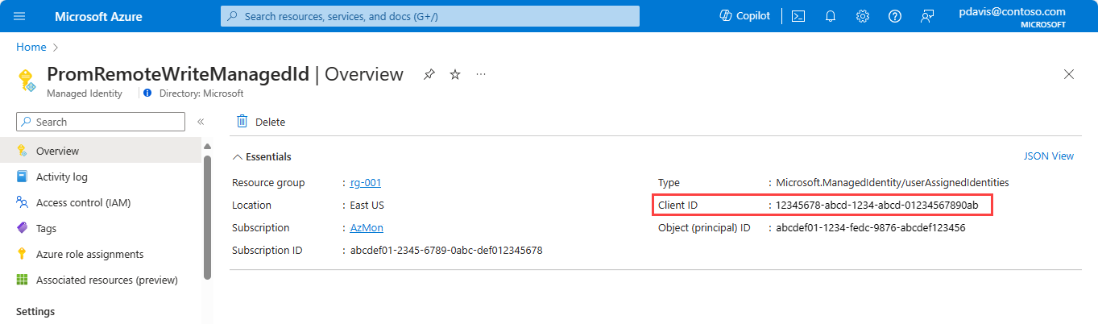
Task: Open the hamburger portal menu
Action: coord(19,16)
